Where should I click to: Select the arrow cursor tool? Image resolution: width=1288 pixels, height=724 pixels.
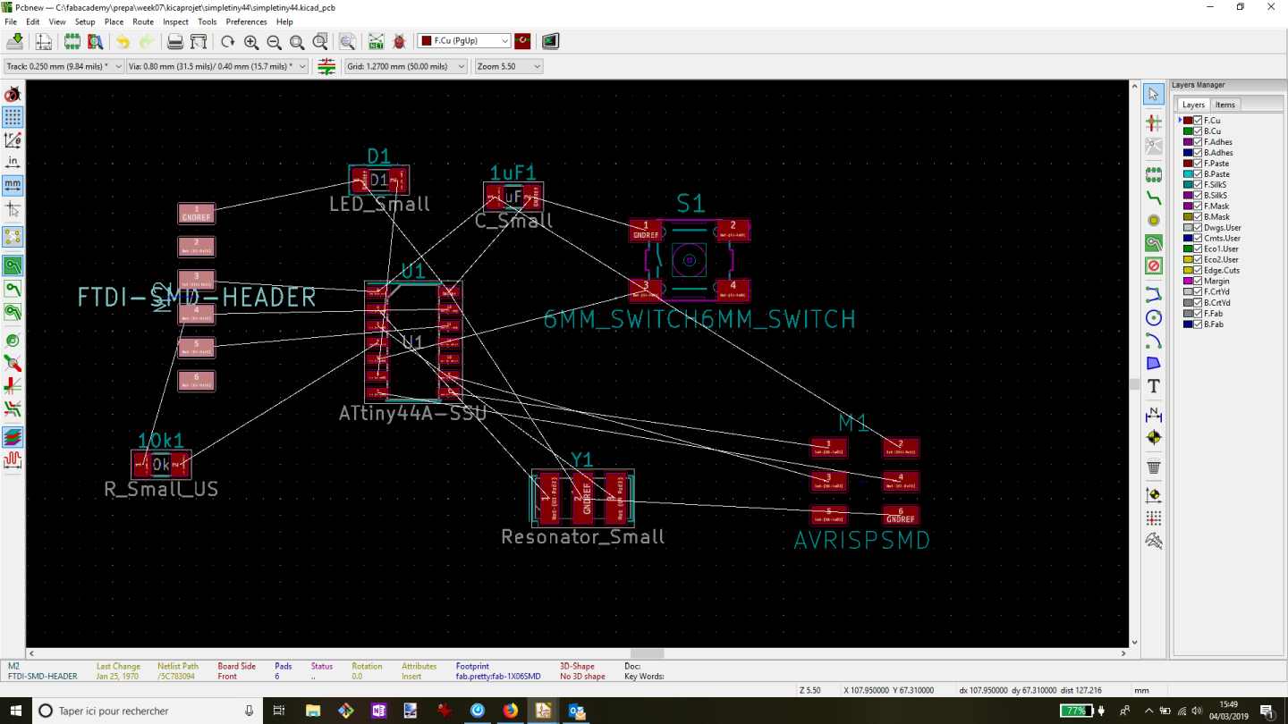tap(1154, 94)
